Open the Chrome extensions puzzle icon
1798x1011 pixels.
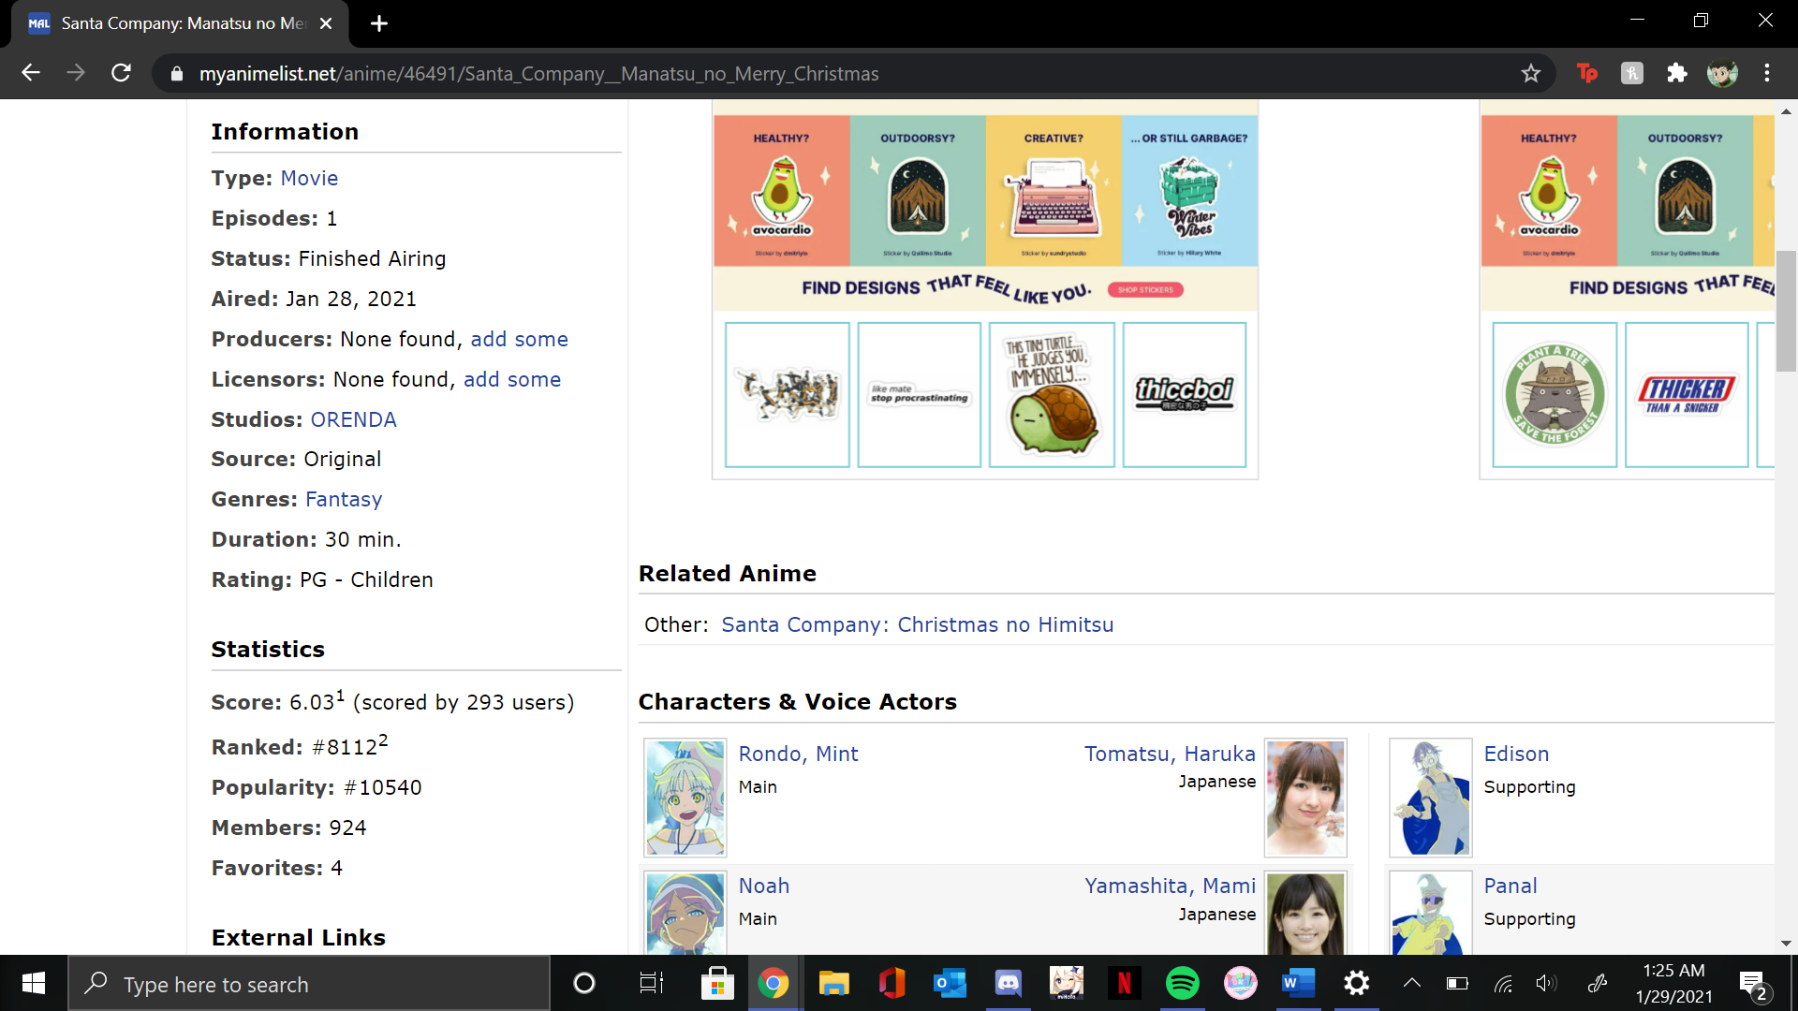coord(1676,73)
